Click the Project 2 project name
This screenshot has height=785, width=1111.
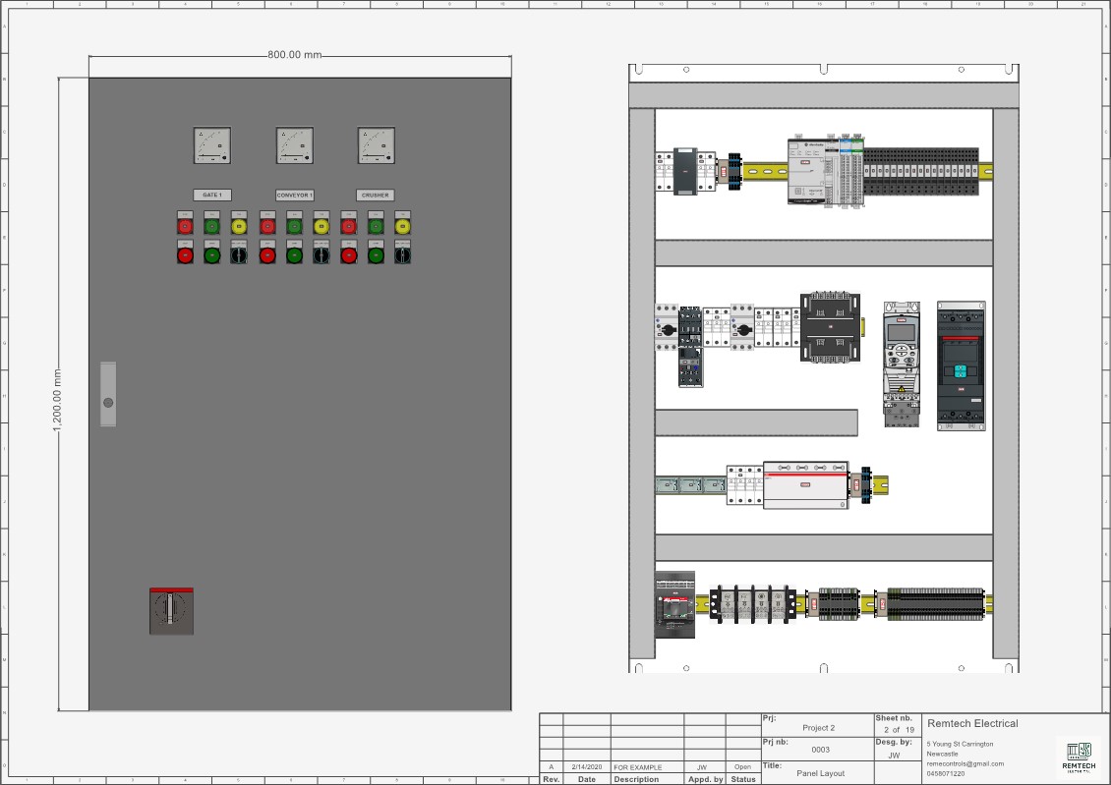click(818, 728)
